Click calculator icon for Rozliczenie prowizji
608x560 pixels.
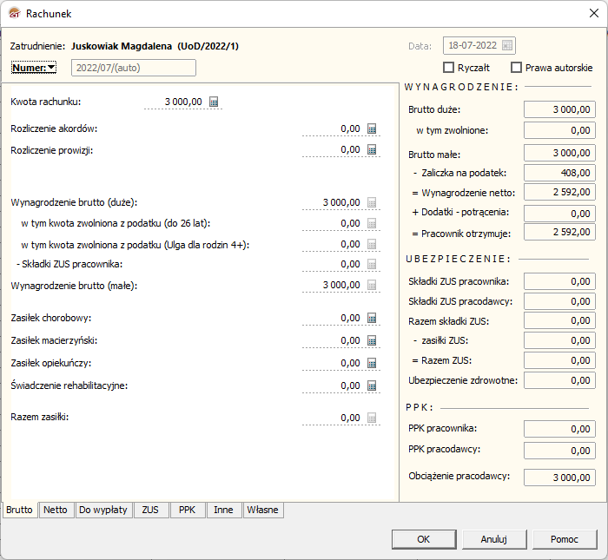pos(372,149)
